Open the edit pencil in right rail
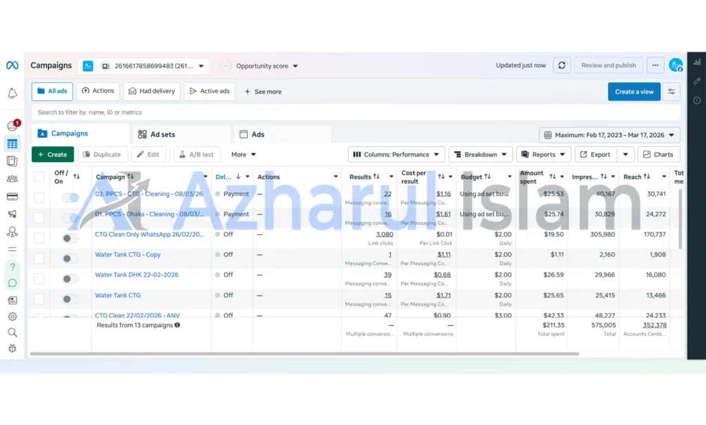 pyautogui.click(x=697, y=81)
